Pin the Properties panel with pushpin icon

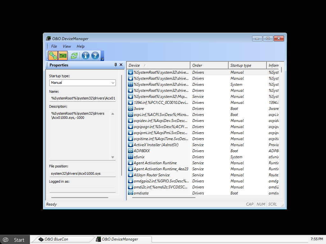(x=116, y=65)
